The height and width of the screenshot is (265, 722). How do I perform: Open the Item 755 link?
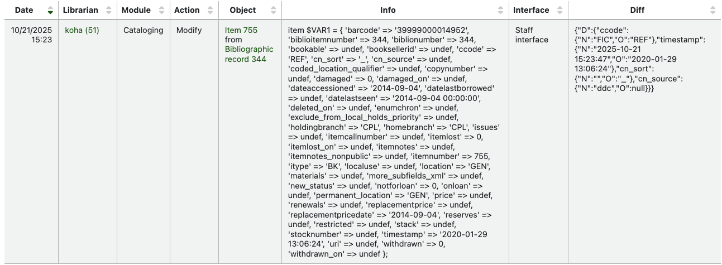click(x=241, y=30)
